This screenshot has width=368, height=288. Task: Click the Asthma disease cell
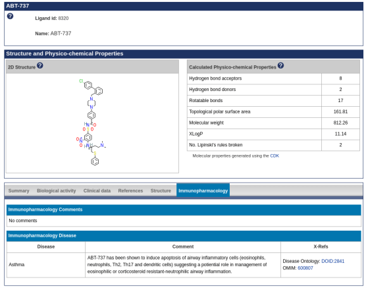point(46,265)
